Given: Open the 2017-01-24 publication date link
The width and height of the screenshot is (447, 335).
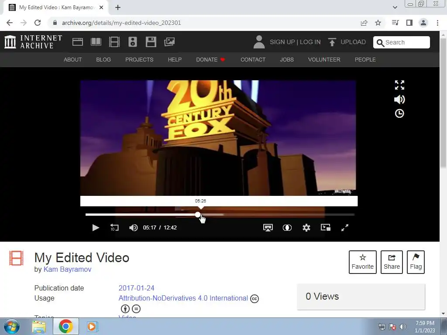Looking at the screenshot, I should pos(136,288).
